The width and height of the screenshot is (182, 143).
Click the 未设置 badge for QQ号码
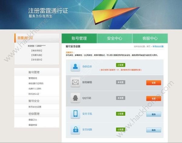pos(121,98)
